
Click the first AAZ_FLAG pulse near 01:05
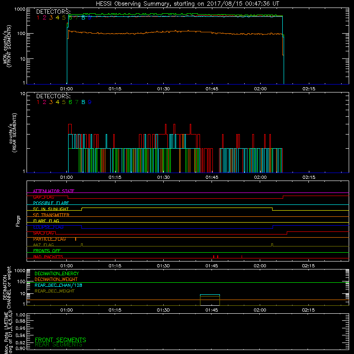coord(82,245)
